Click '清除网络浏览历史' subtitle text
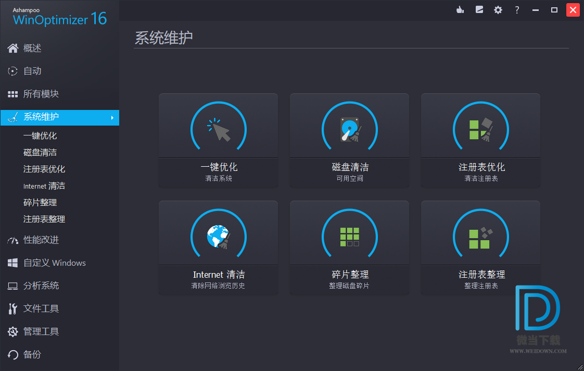This screenshot has width=584, height=371. tap(218, 286)
